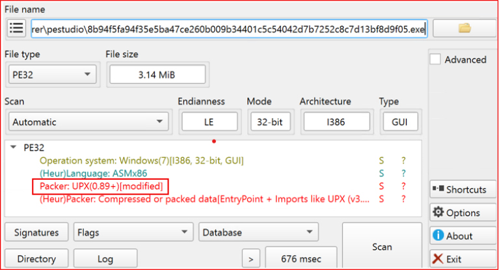Click S link on ASMx86 language row
This screenshot has width=499, height=270.
pyautogui.click(x=381, y=173)
